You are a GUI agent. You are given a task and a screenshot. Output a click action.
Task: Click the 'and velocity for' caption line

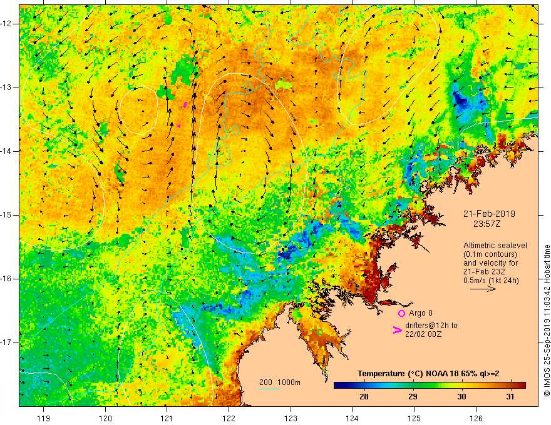pos(490,263)
